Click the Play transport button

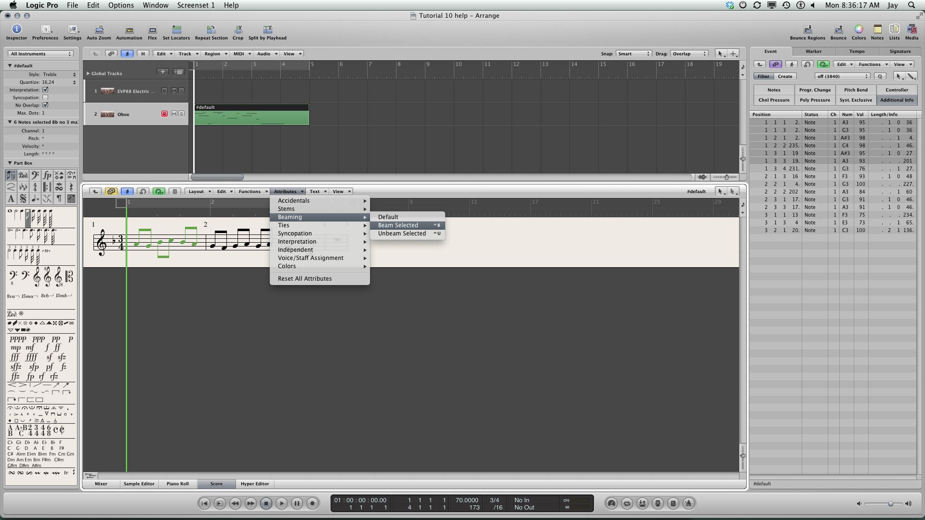point(281,503)
